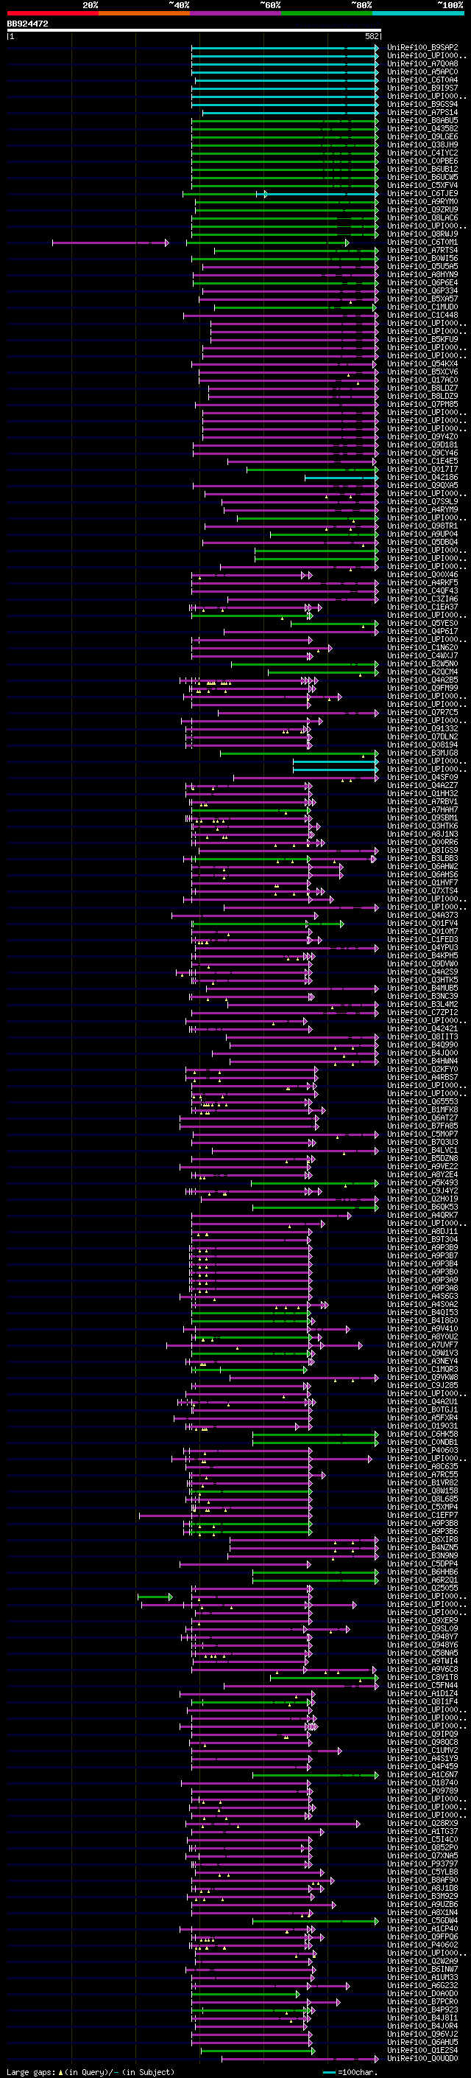Click the UniRef100_B3LBB3 entry
471x2078 pixels.
click(422, 858)
